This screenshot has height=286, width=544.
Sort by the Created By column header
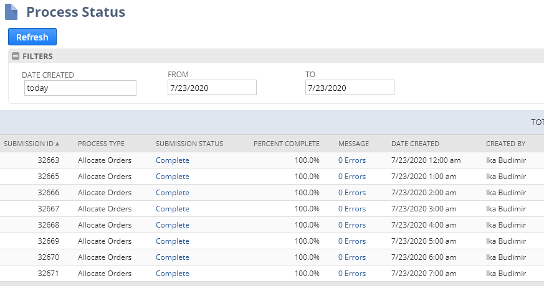(505, 144)
